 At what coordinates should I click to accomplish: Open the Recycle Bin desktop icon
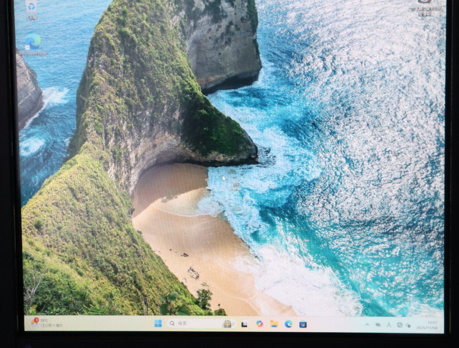point(31,9)
